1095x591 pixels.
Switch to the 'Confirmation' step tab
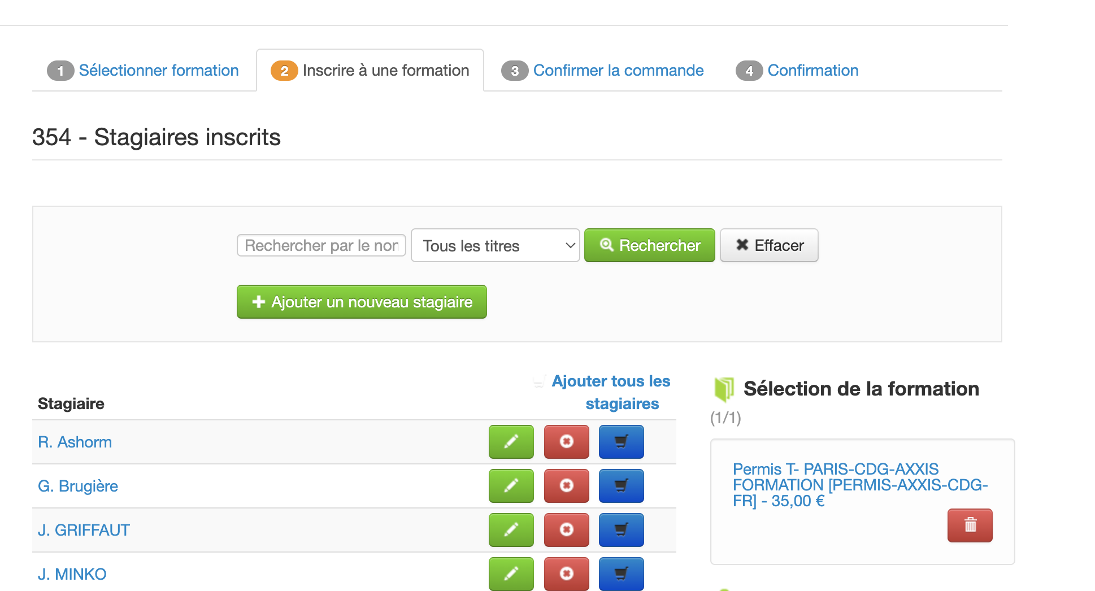click(x=812, y=71)
